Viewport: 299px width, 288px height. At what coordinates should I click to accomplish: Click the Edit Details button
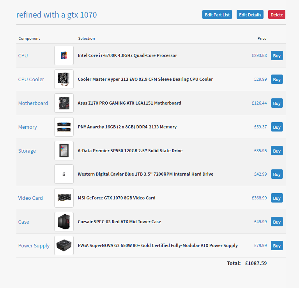click(x=250, y=15)
